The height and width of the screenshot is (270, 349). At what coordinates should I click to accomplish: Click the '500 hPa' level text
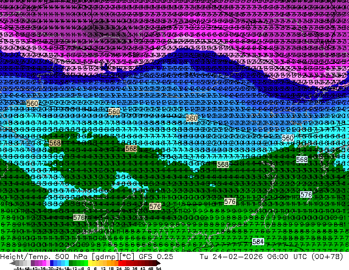tap(72, 257)
